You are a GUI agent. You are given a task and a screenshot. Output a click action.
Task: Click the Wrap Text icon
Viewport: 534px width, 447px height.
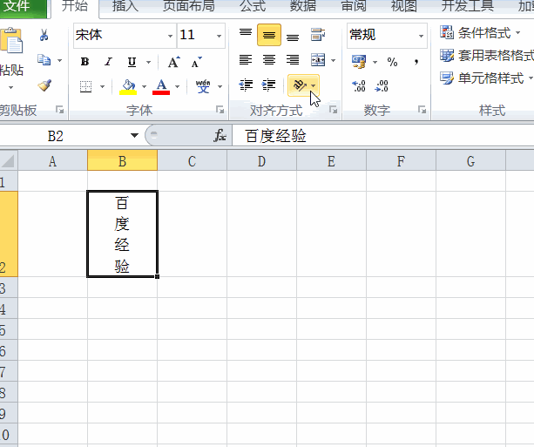(x=318, y=34)
